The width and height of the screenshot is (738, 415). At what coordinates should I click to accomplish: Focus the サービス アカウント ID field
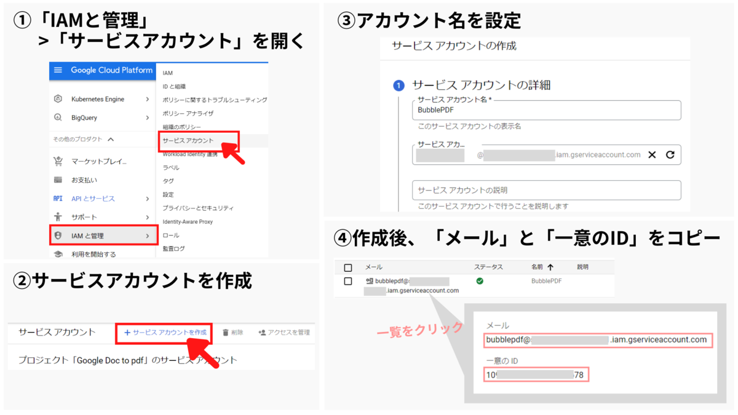(547, 155)
